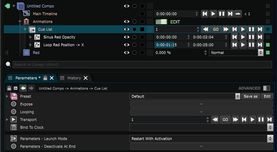Click the search magnifier icon
Screen dimensions: 277x152
pos(8,64)
